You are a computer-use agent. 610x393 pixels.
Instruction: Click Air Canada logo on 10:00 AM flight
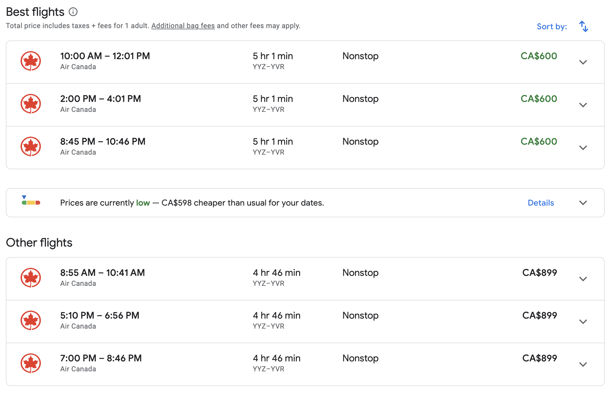point(31,61)
